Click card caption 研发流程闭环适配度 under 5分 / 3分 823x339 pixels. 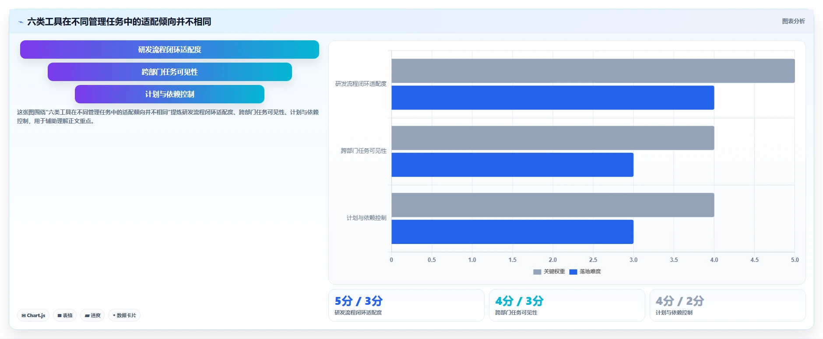[x=358, y=313]
